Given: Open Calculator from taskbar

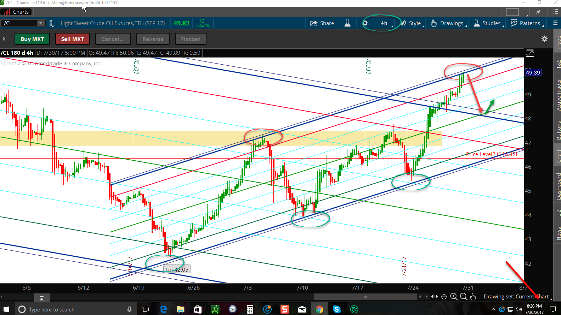Looking at the screenshot, I should point(250,309).
